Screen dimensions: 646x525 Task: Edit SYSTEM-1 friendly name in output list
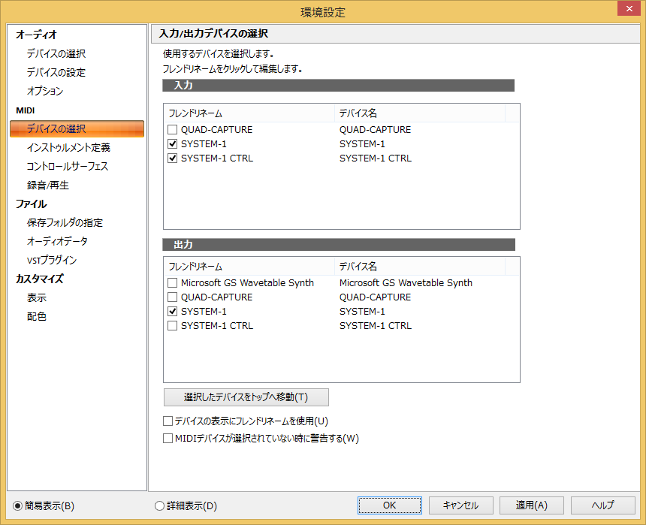coord(204,311)
